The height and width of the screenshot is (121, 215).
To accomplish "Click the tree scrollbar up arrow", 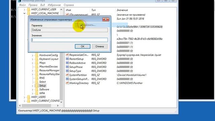I will pyautogui.click(x=61, y=10).
